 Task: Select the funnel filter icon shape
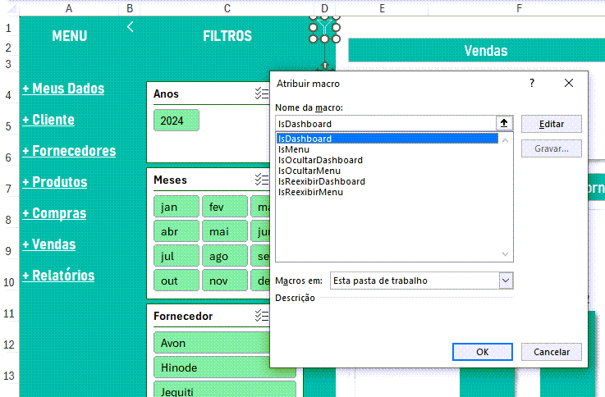(x=324, y=31)
